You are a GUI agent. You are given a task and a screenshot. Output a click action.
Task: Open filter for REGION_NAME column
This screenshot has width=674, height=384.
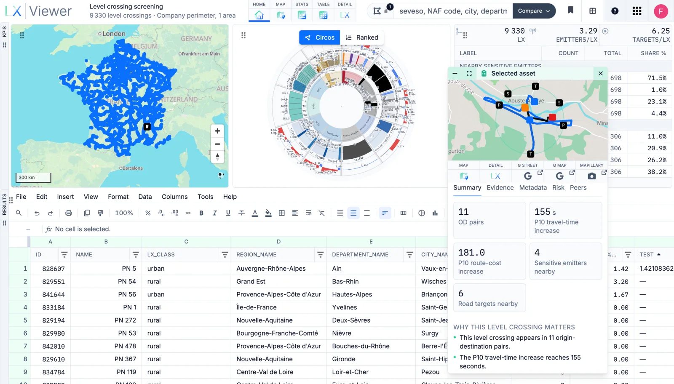pos(321,255)
